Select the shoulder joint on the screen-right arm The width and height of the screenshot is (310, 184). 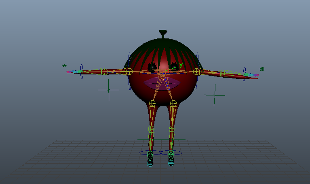[x=196, y=72]
